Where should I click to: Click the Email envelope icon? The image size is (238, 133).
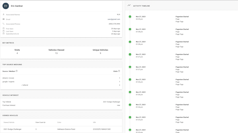pos(4,19)
